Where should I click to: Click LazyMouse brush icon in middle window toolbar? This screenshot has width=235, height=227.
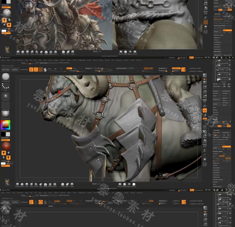183,69
